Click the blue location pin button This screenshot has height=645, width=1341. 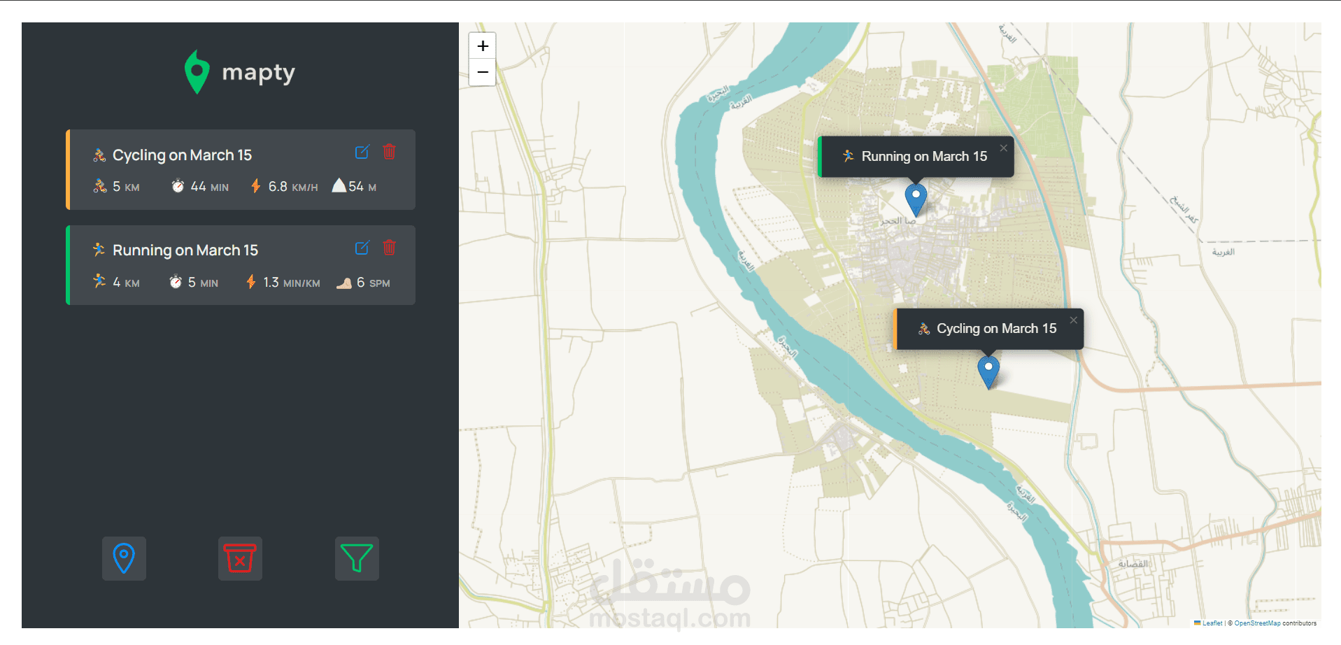[x=124, y=558]
